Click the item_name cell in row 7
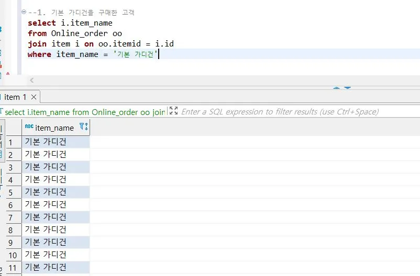 point(56,217)
